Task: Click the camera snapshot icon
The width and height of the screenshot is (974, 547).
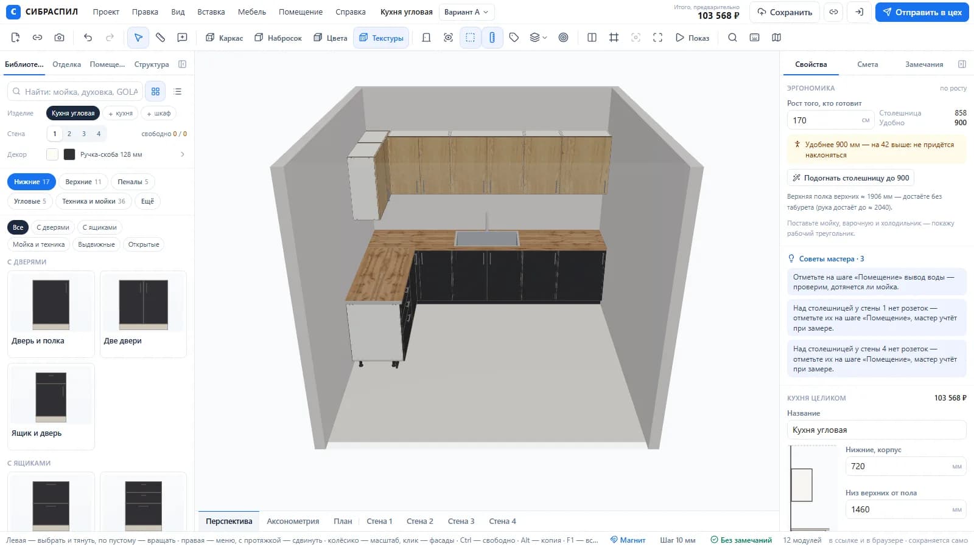Action: (59, 38)
